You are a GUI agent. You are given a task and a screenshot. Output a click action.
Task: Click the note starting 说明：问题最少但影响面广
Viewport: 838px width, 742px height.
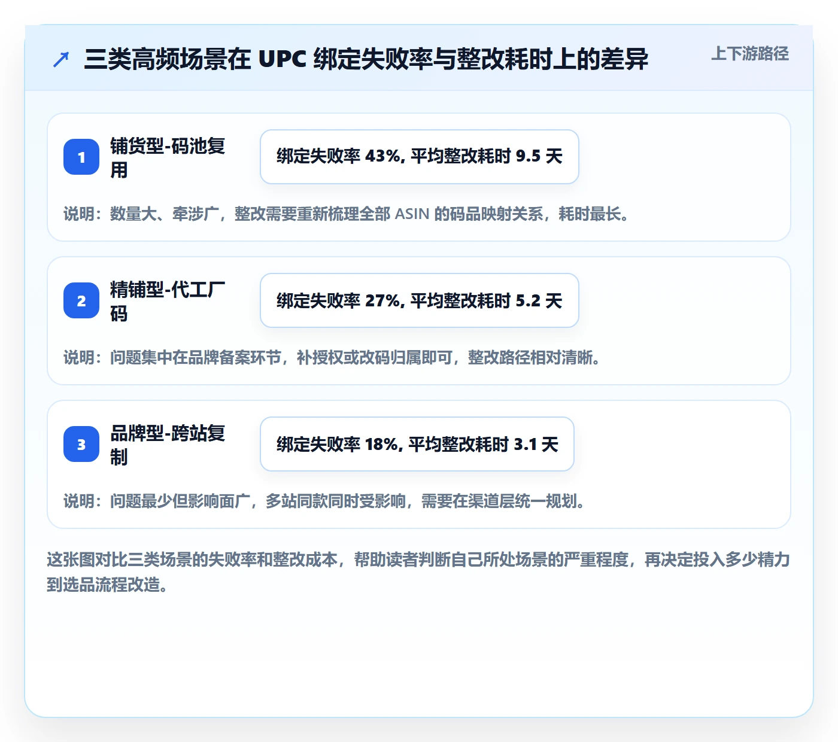[324, 501]
